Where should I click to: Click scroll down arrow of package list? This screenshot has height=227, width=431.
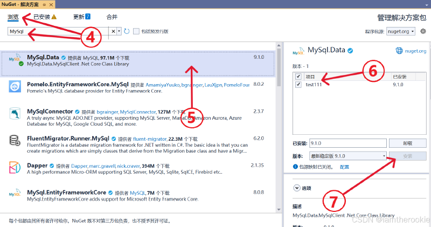point(279,210)
